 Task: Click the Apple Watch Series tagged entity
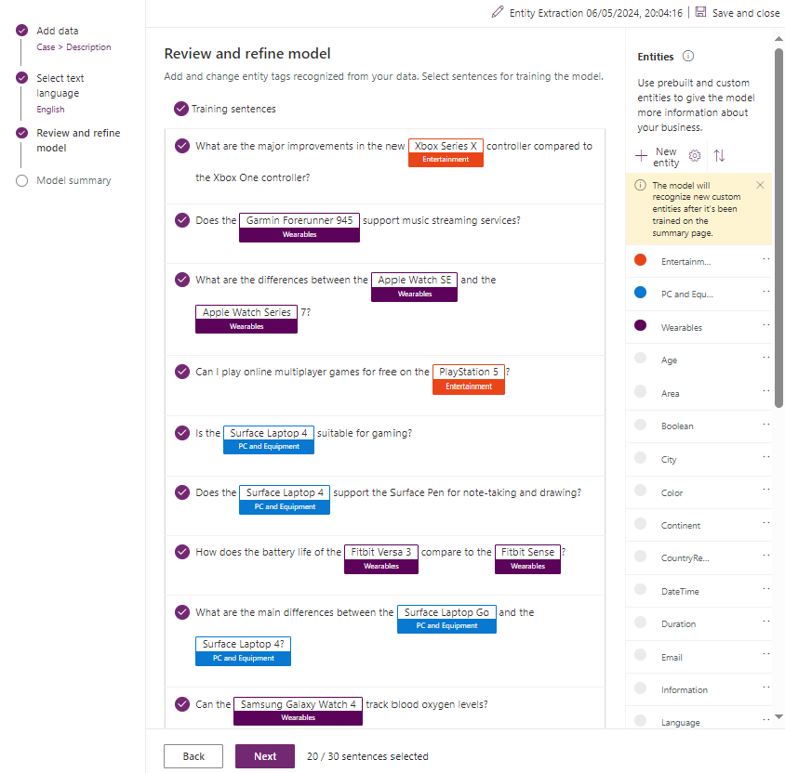point(246,319)
